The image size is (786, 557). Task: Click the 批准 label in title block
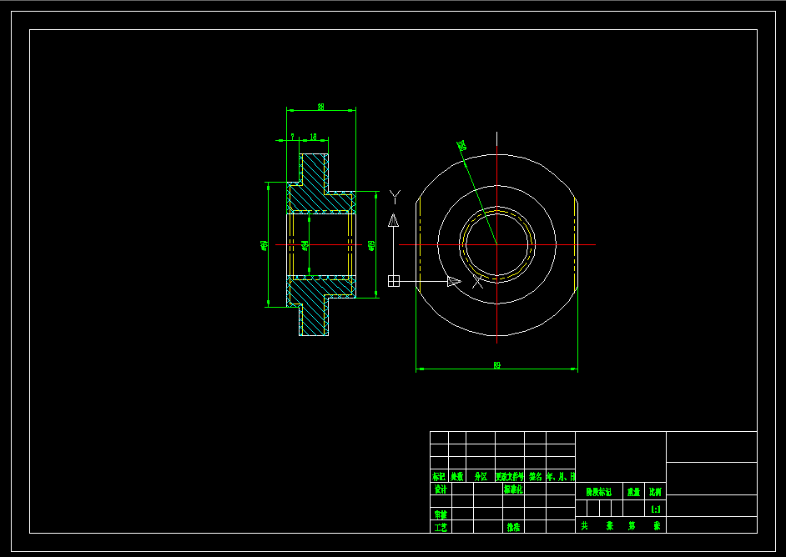[513, 527]
